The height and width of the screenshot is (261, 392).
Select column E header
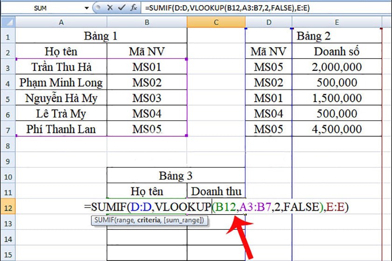(x=337, y=22)
